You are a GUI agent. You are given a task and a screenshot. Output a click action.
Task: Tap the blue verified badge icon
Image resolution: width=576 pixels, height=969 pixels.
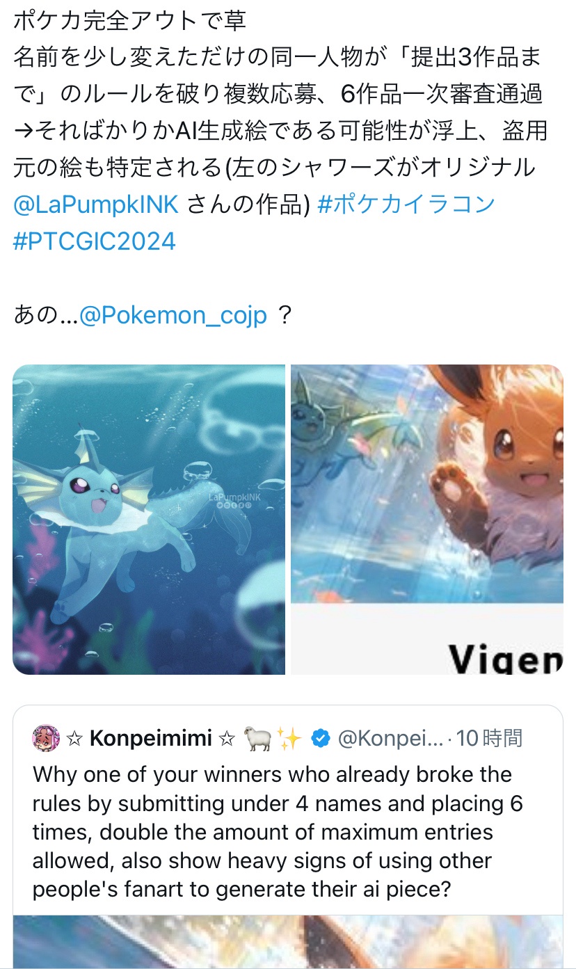coord(320,739)
